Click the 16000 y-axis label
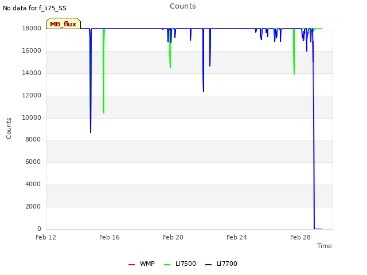 click(32, 51)
